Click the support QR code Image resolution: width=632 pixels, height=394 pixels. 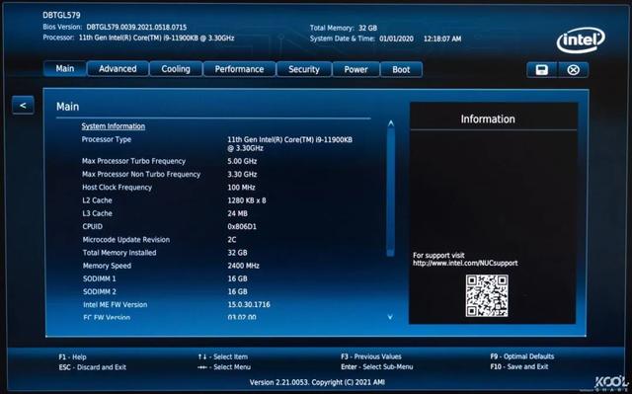(x=487, y=295)
